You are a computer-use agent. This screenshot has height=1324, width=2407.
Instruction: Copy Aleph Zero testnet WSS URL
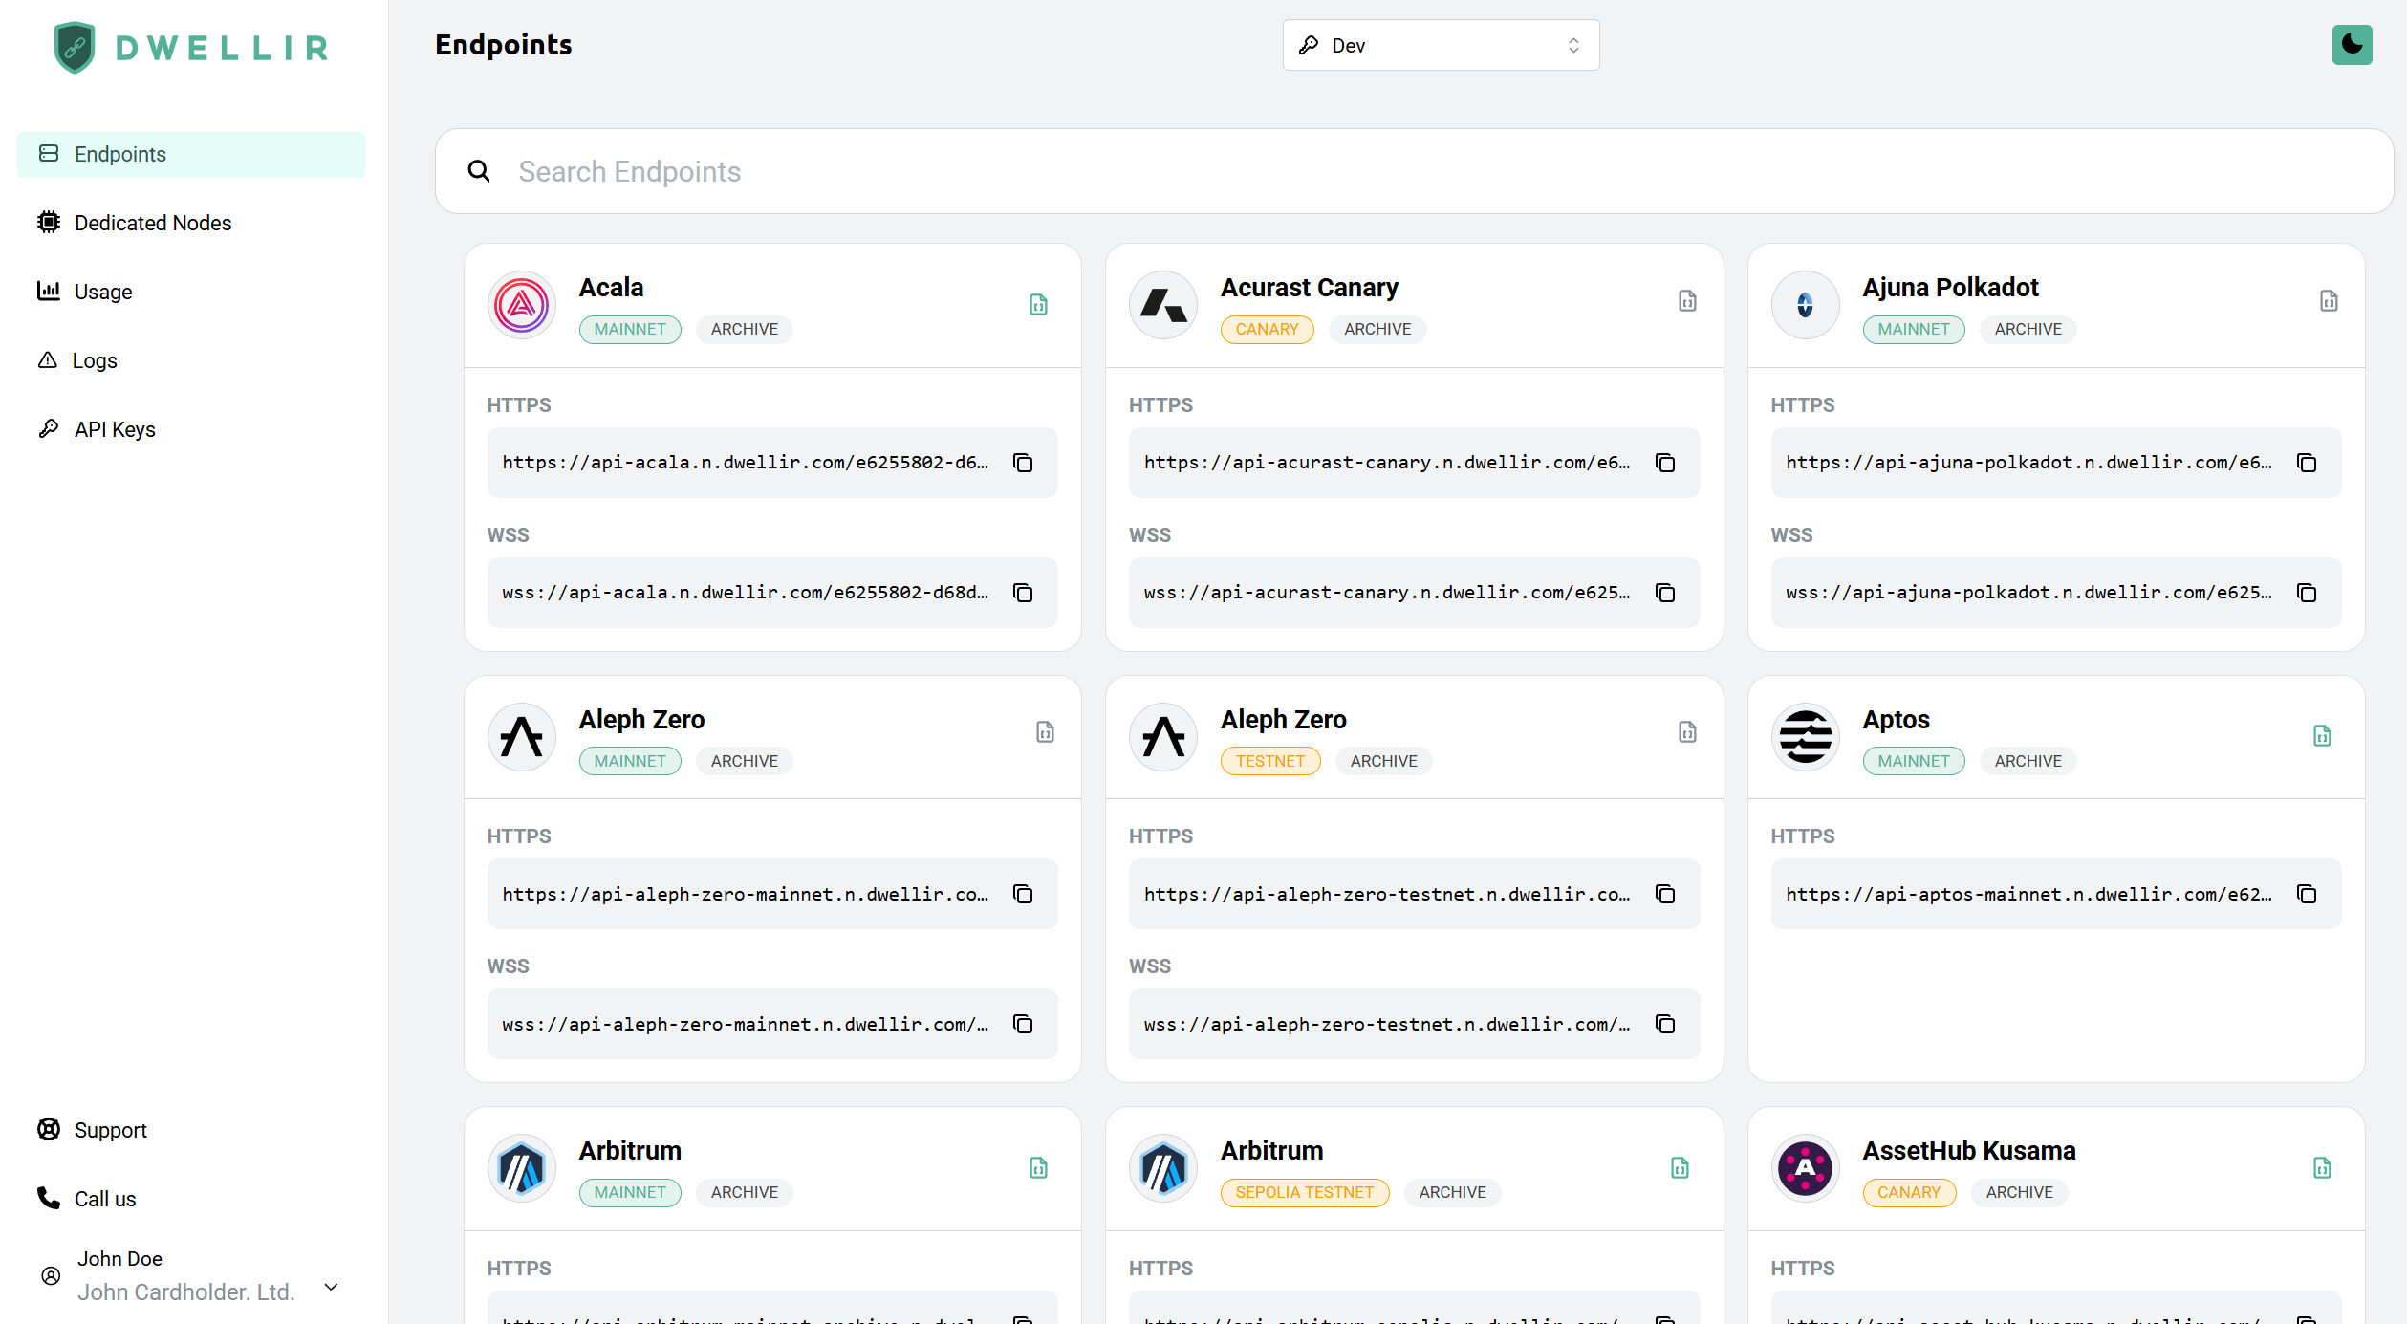[1665, 1024]
